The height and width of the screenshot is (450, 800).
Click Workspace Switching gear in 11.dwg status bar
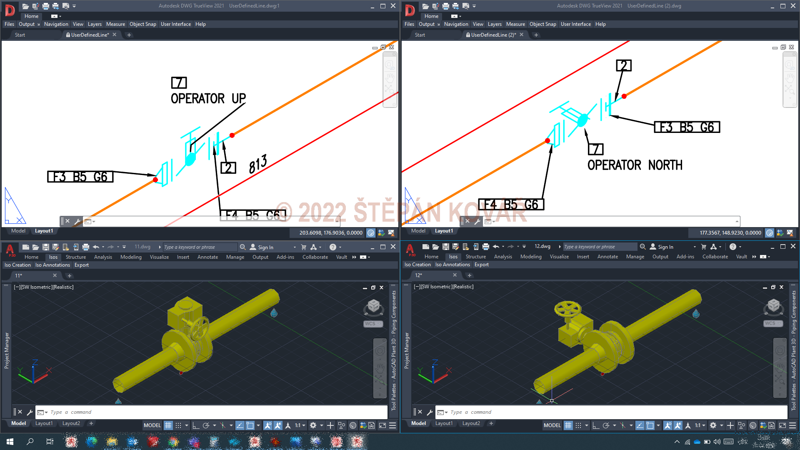click(313, 425)
